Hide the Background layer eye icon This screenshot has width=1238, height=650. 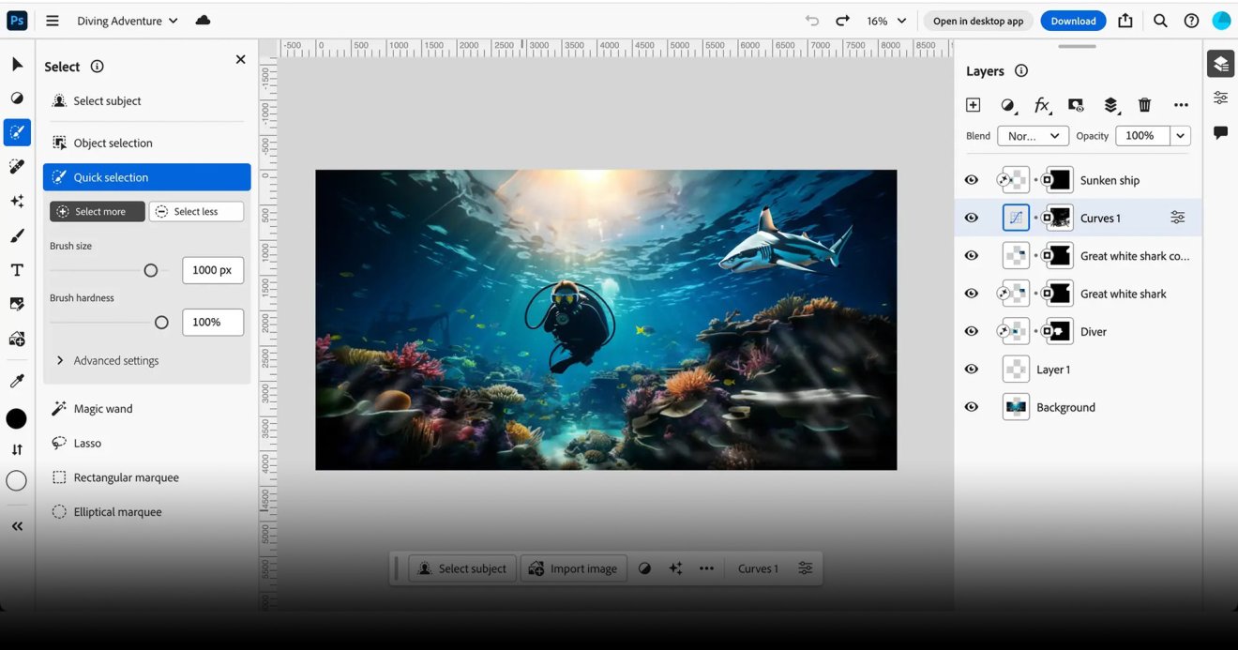(x=972, y=407)
